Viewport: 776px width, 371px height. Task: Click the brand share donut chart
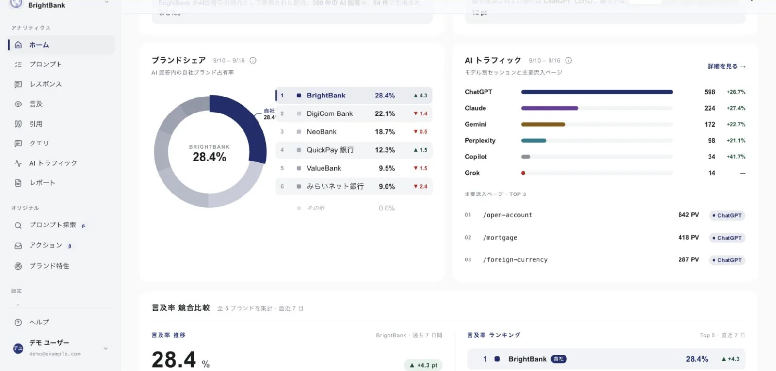[210, 151]
